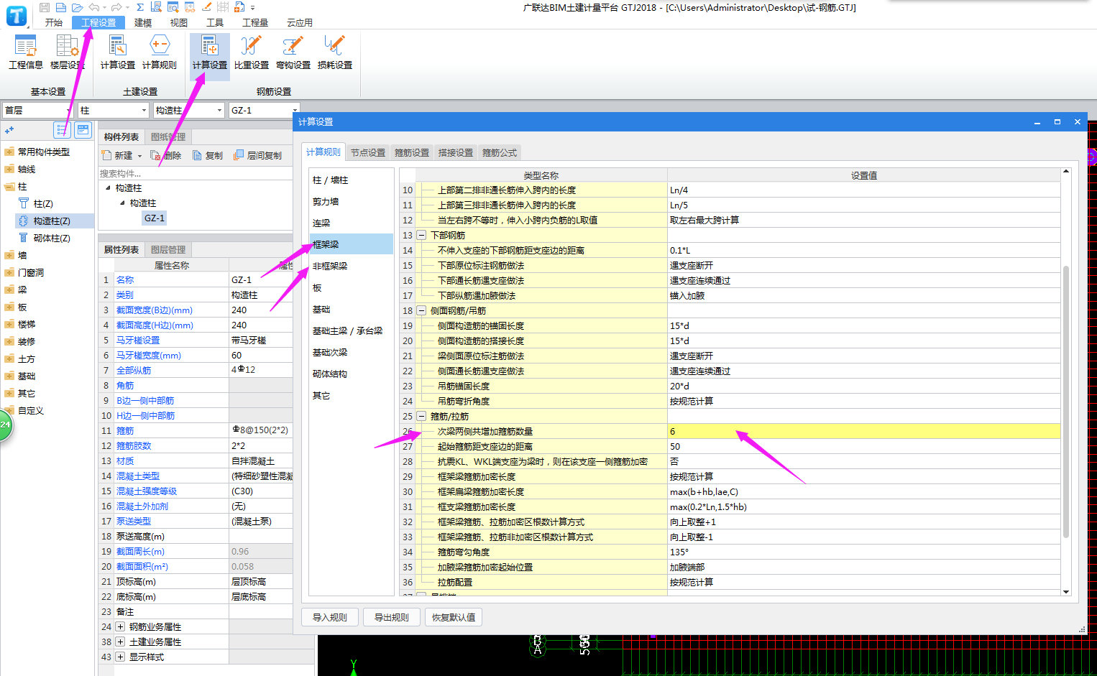Click the 恢复默认值 button
Viewport: 1097px width, 676px height.
tap(454, 617)
